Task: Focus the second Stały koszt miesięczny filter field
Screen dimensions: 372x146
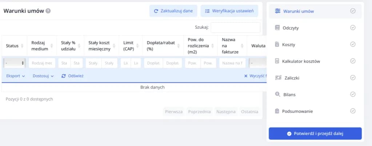Action: [x=109, y=63]
